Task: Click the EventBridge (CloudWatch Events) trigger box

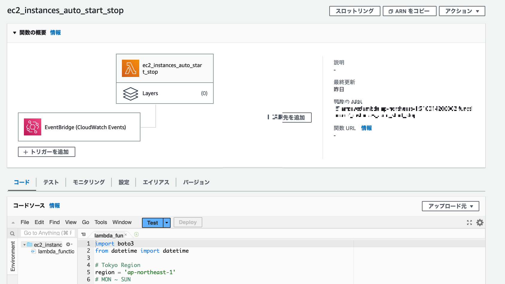Action: tap(79, 127)
